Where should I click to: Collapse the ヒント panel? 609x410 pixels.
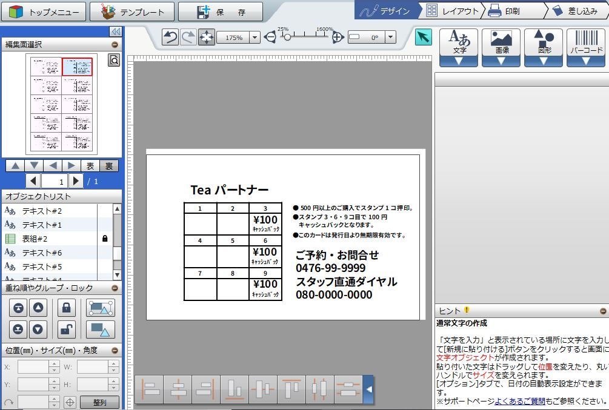(x=603, y=311)
